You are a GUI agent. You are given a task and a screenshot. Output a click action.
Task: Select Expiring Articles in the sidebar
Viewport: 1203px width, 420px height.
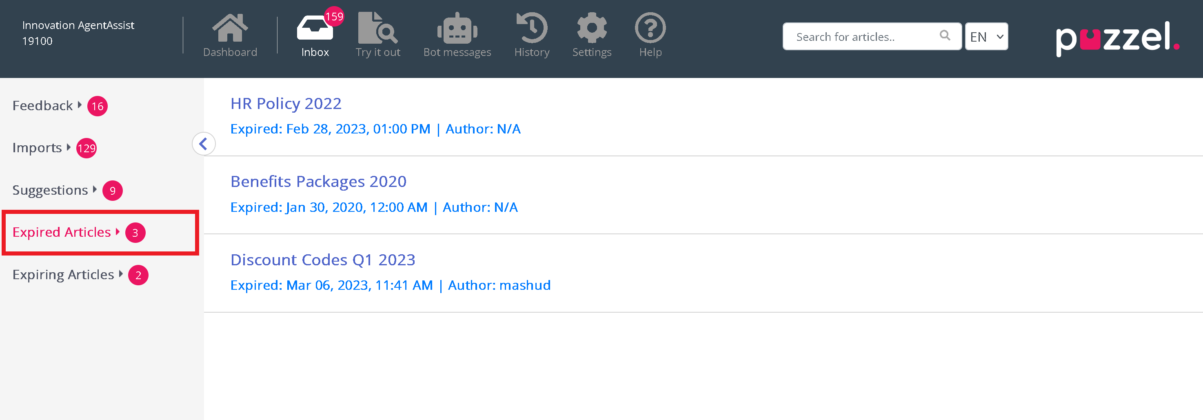(x=64, y=275)
